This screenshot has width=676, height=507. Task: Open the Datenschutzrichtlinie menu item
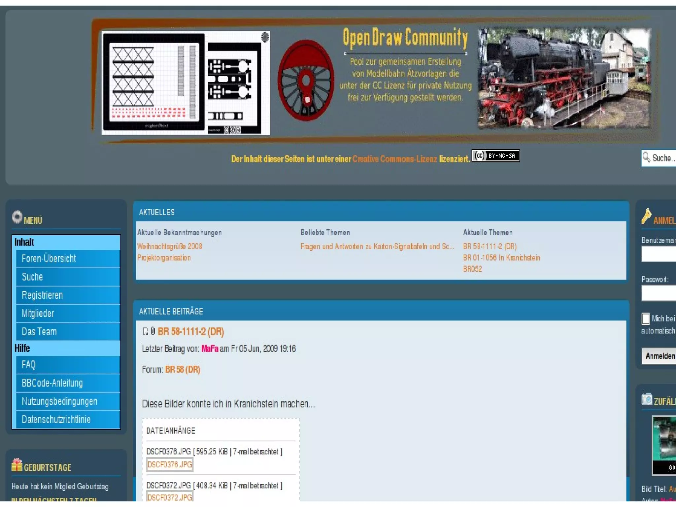56,420
